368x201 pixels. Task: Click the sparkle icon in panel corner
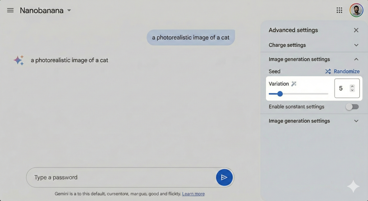coord(353,186)
